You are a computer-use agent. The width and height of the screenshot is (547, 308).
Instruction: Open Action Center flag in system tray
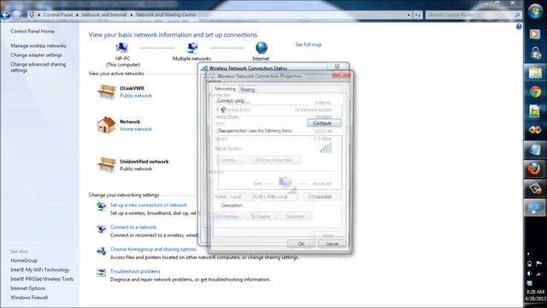tap(539, 264)
